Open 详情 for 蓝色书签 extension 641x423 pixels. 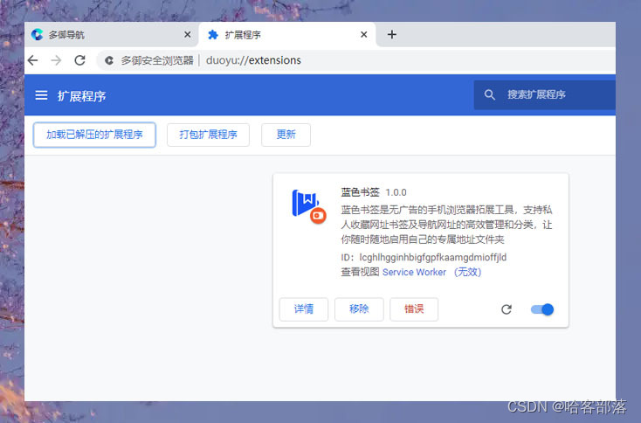[304, 309]
